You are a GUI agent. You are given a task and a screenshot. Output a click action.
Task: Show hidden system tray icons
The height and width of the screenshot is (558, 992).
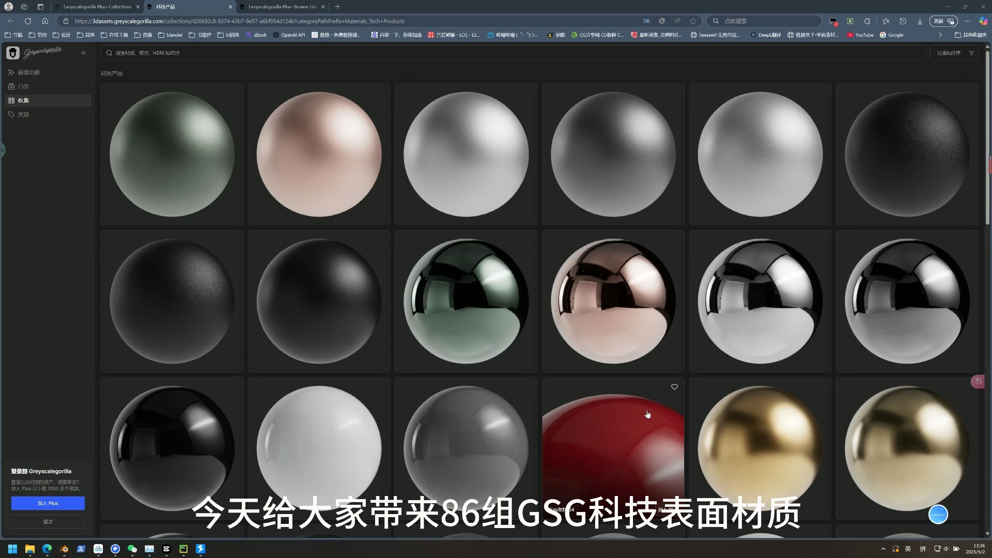click(883, 549)
